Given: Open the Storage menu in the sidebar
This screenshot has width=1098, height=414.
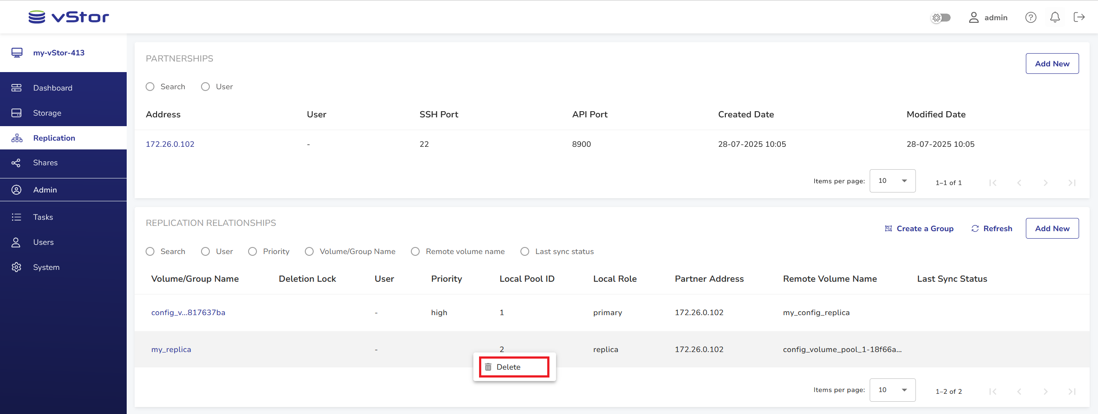Looking at the screenshot, I should point(47,113).
